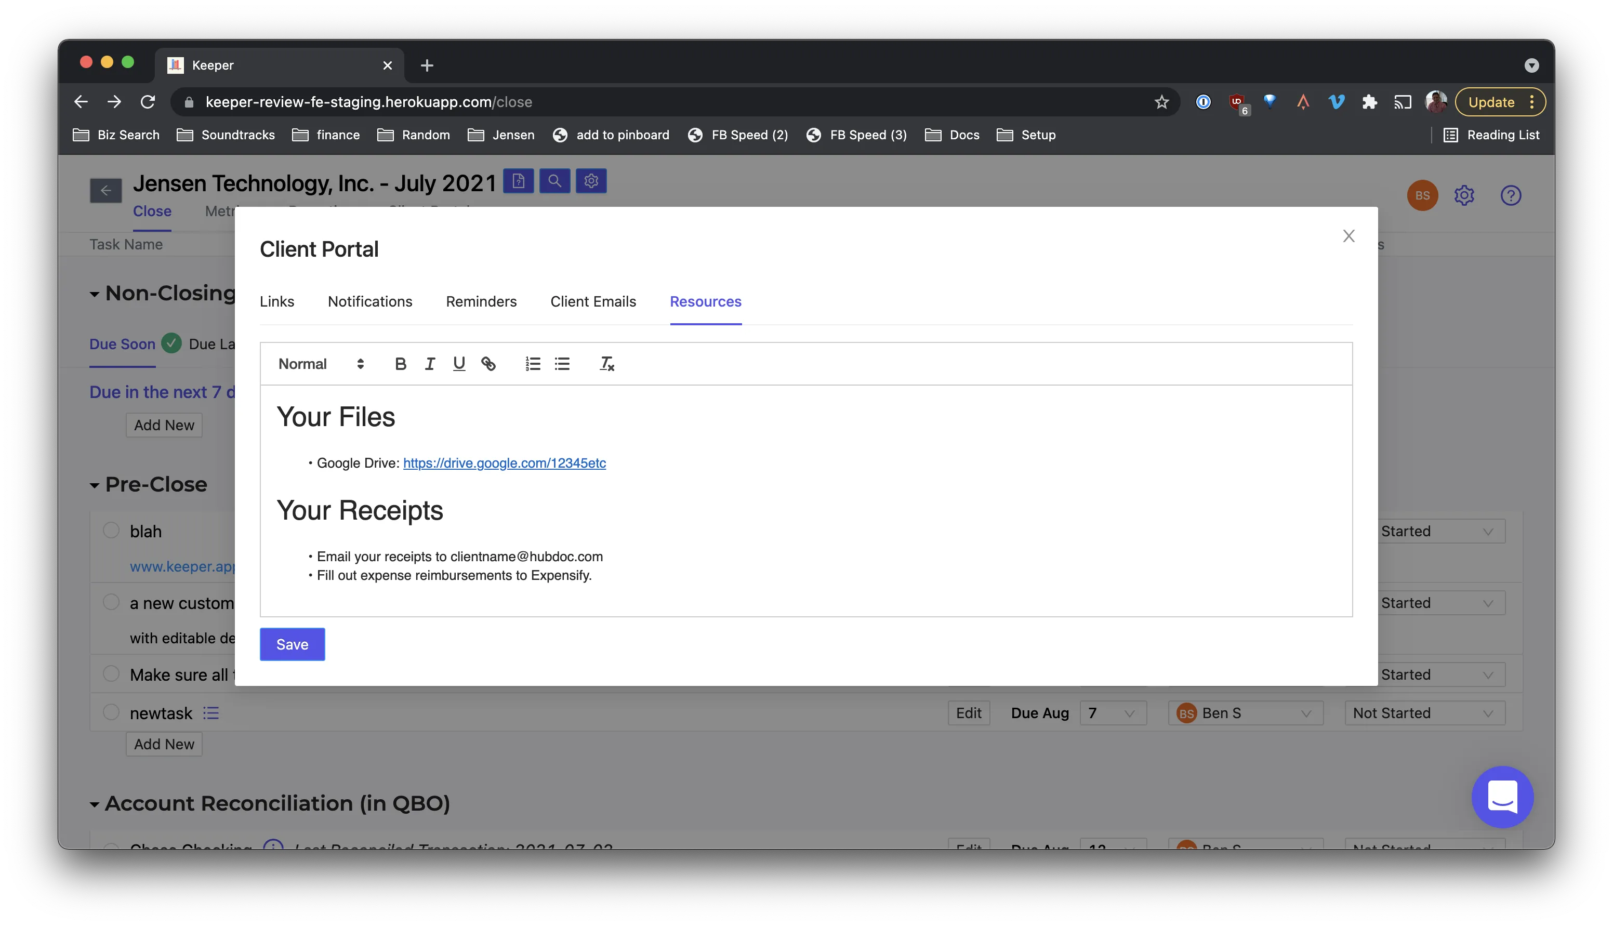Mark Make sure all task complete
This screenshot has width=1613, height=926.
point(111,673)
